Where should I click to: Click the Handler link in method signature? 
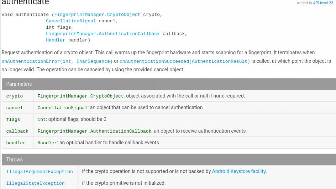[x=56, y=40]
